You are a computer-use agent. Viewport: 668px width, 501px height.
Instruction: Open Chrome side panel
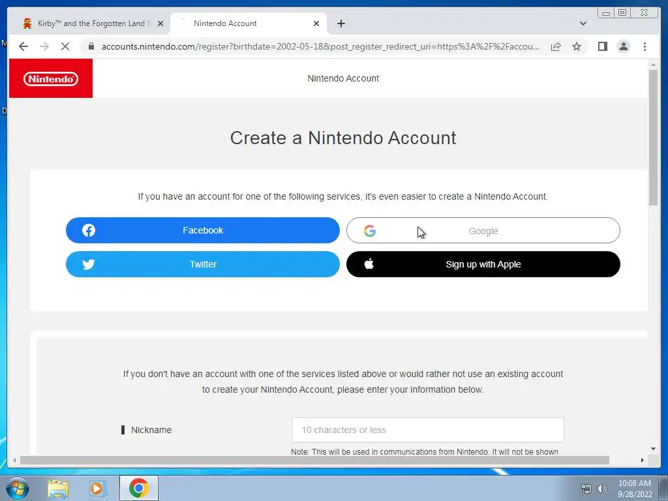tap(602, 46)
